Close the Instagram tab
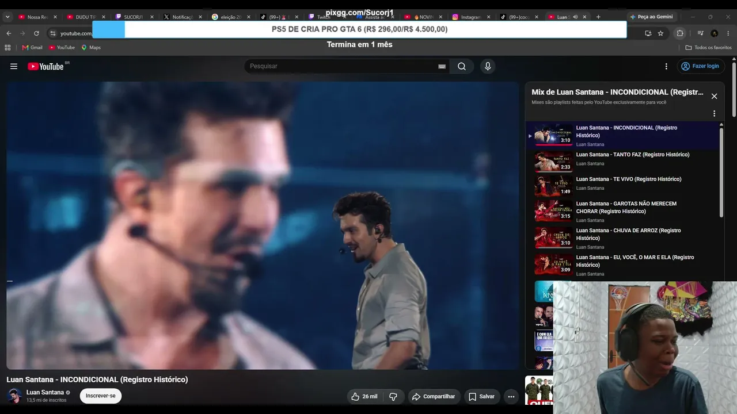This screenshot has width=737, height=414. 489,17
